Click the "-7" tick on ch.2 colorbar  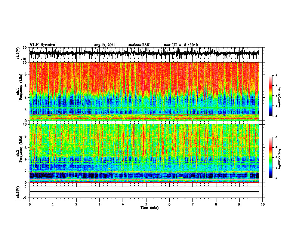pos(275,178)
